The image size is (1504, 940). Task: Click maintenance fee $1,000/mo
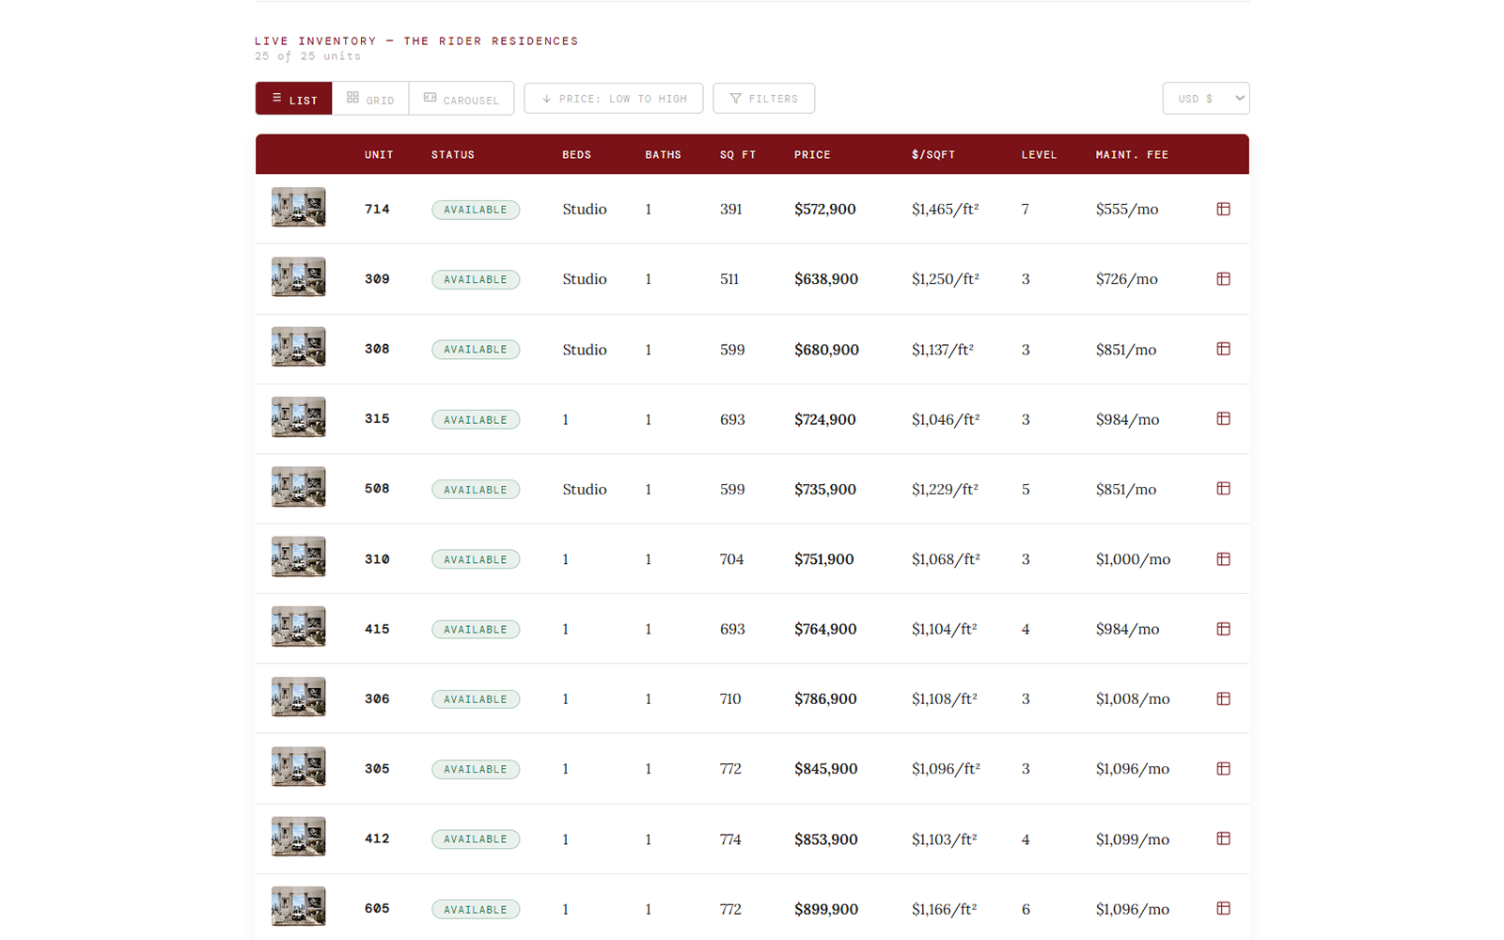(1133, 559)
